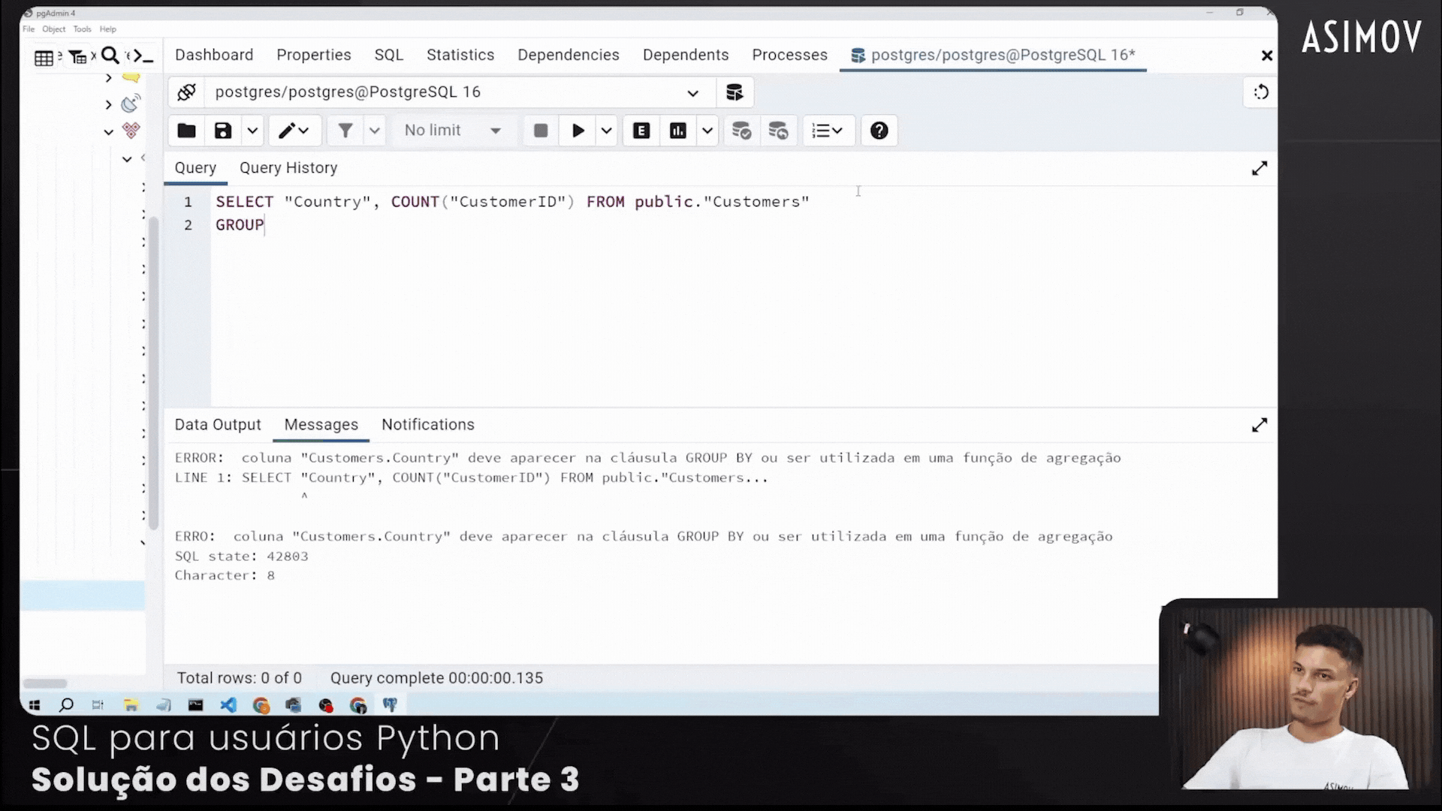
Task: Open the Macros numbered-list menu
Action: 828,131
